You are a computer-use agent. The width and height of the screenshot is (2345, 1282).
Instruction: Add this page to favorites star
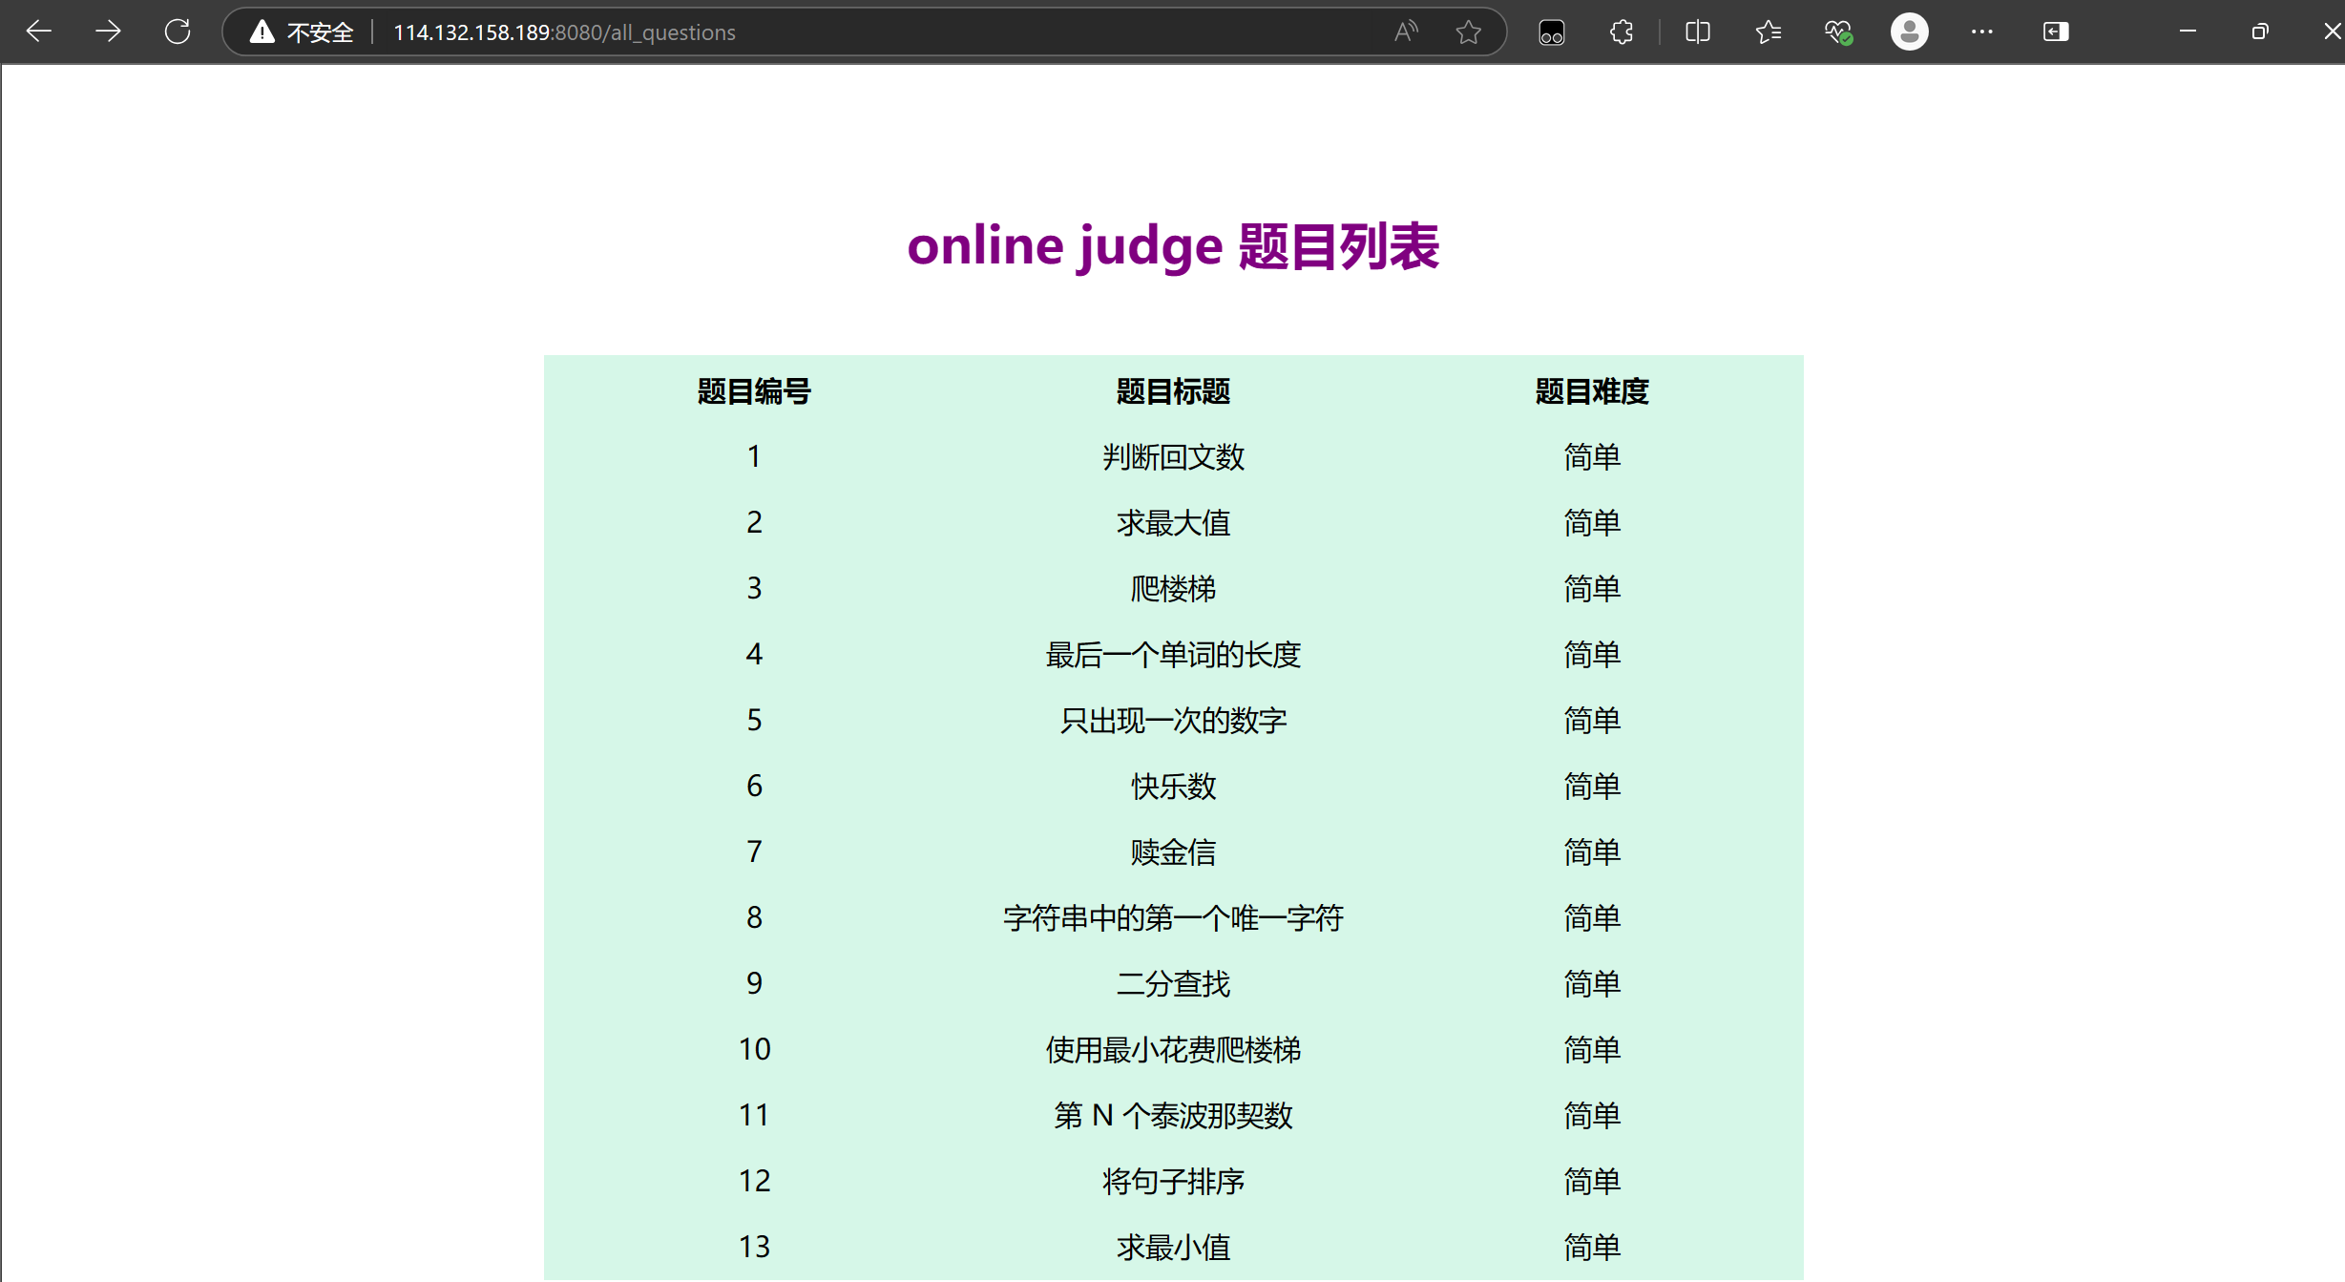[x=1468, y=32]
